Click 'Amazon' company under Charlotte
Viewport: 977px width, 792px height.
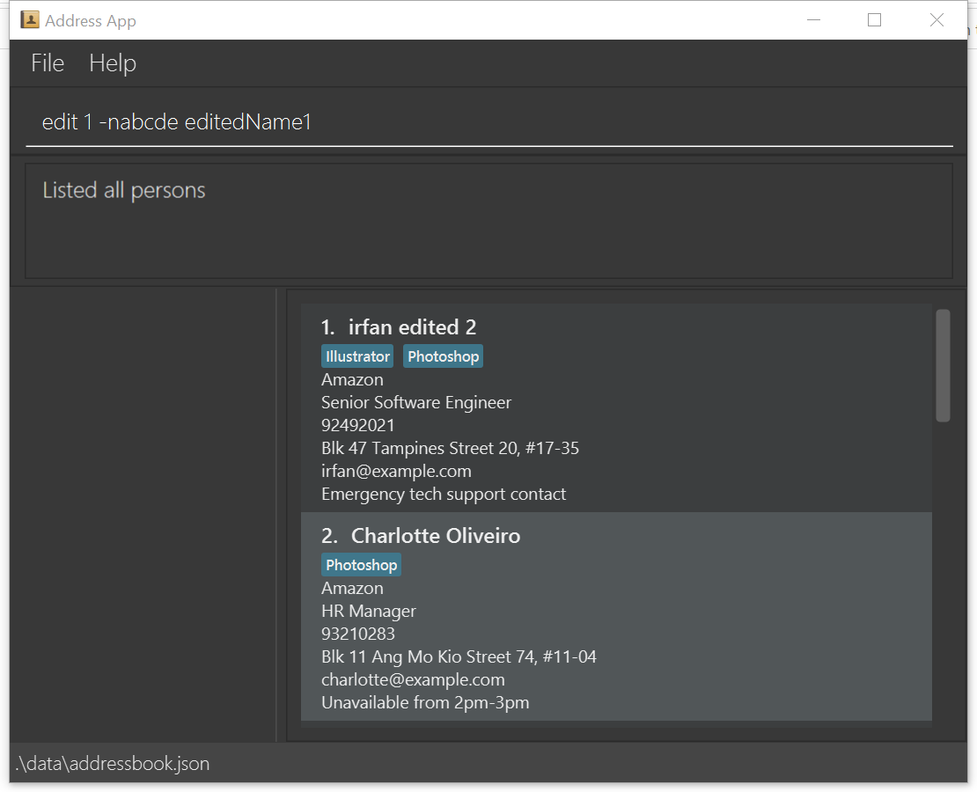(352, 588)
